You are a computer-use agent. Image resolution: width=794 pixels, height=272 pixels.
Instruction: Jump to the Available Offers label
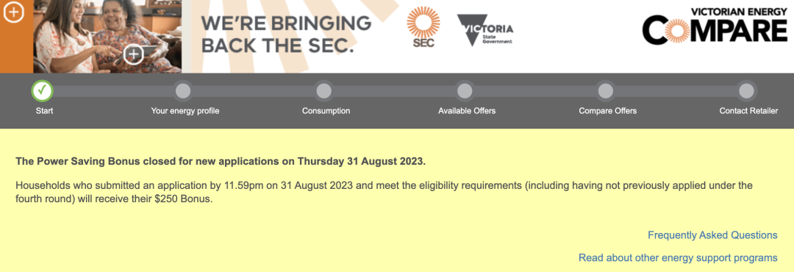click(x=467, y=111)
